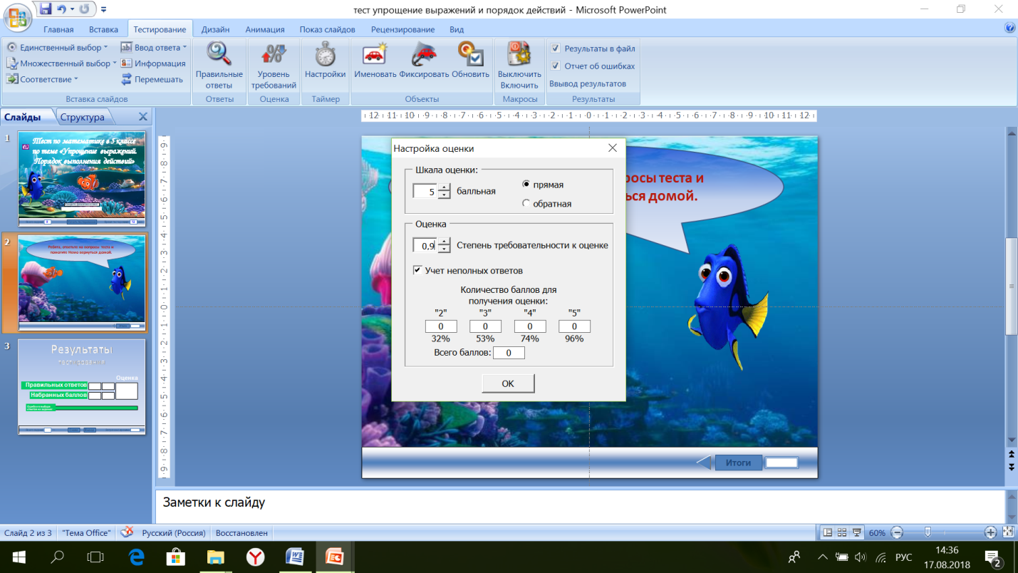Go to next slide with double arrow
This screenshot has width=1018, height=573.
[1011, 467]
